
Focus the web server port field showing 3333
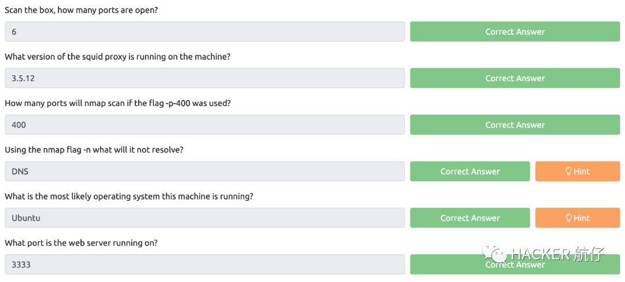point(204,265)
